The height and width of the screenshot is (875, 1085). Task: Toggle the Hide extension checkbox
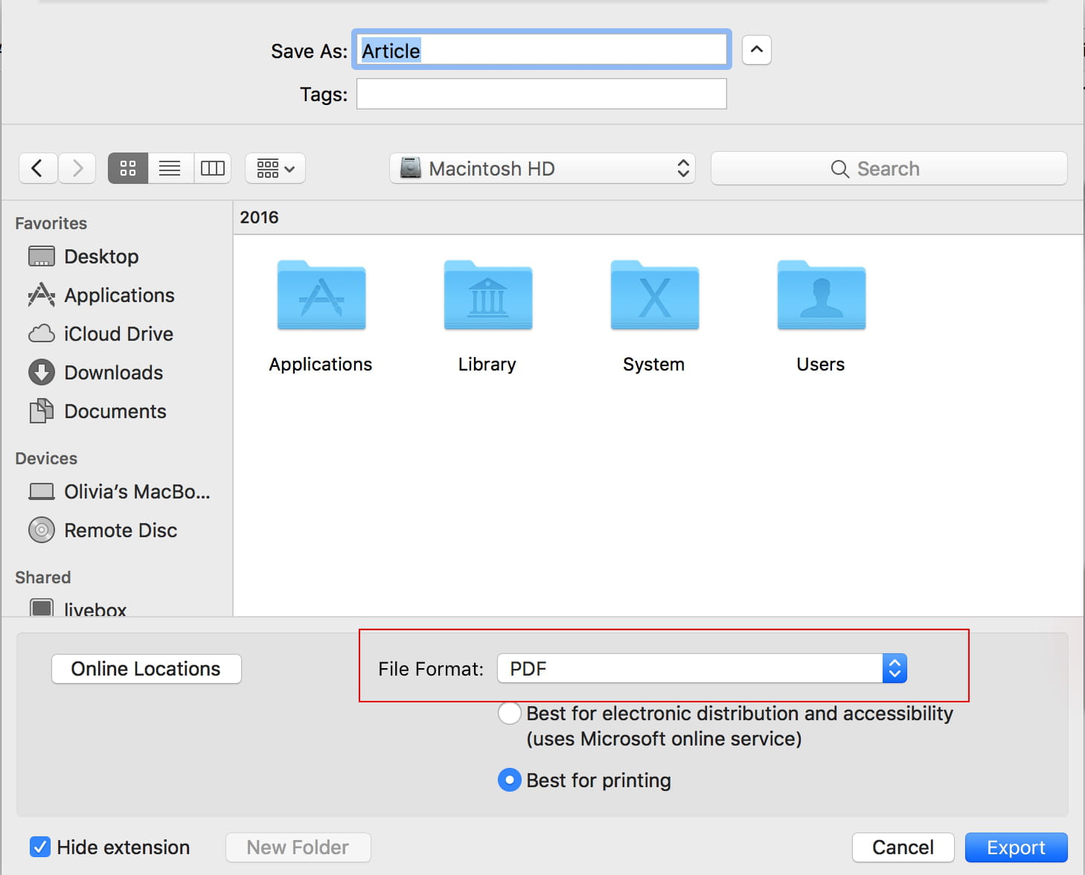pos(40,847)
